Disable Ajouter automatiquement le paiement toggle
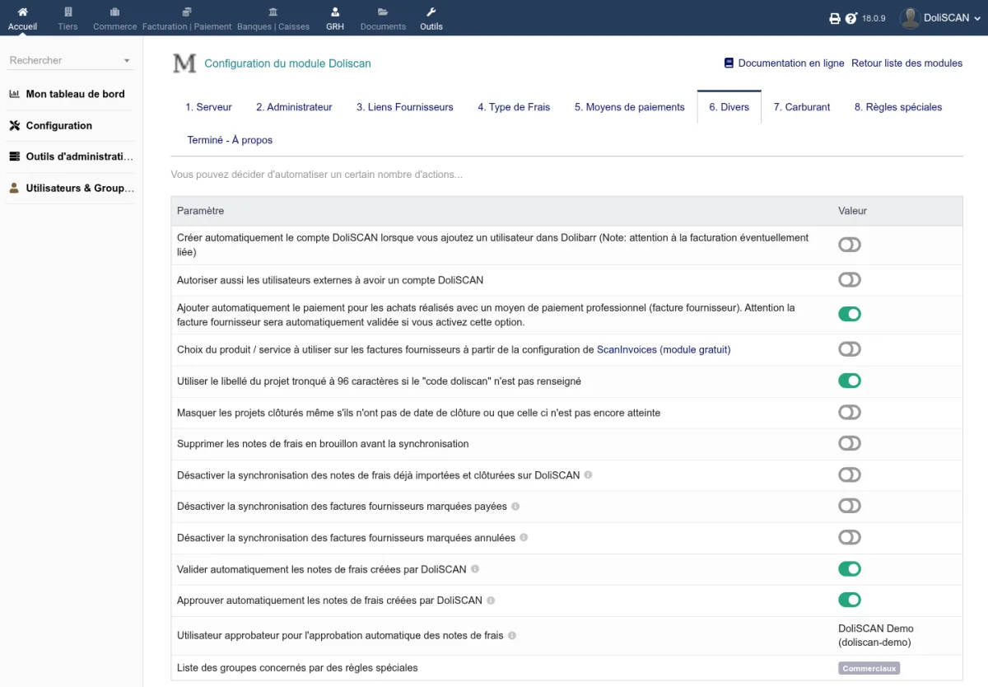 coord(850,314)
